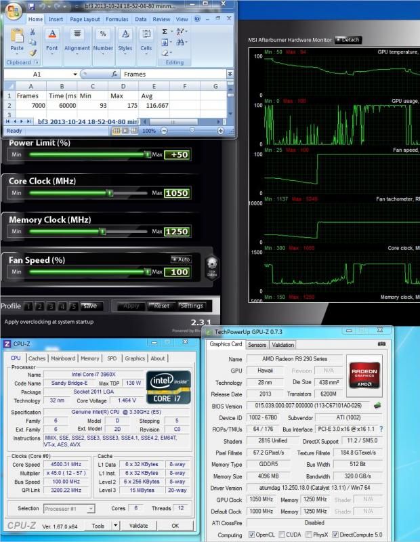
Task: Select all cells via corner box
Action: tap(9, 86)
